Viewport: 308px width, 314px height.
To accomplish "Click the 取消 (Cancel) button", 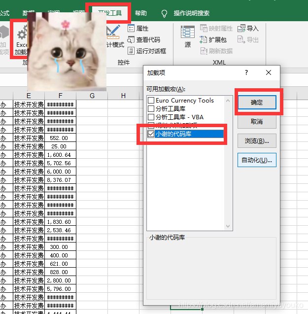I will [x=257, y=122].
